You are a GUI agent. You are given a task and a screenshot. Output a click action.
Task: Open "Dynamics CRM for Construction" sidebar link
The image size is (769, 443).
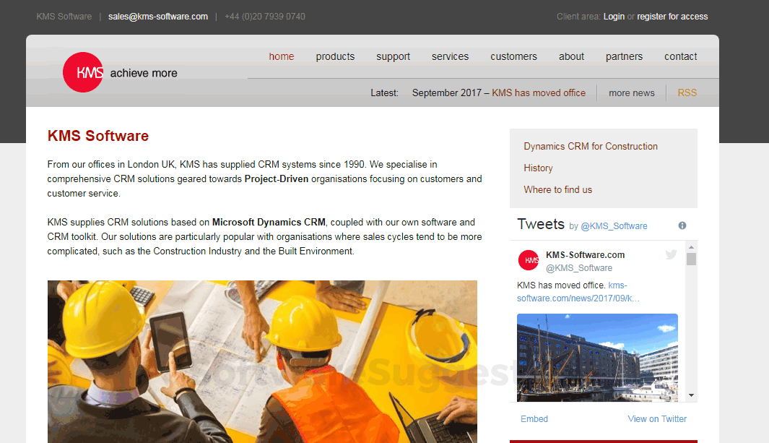pyautogui.click(x=591, y=146)
